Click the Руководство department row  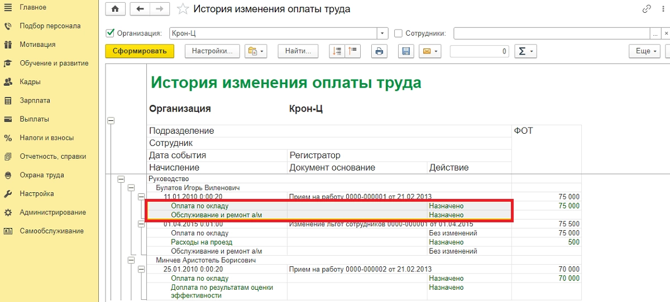169,179
